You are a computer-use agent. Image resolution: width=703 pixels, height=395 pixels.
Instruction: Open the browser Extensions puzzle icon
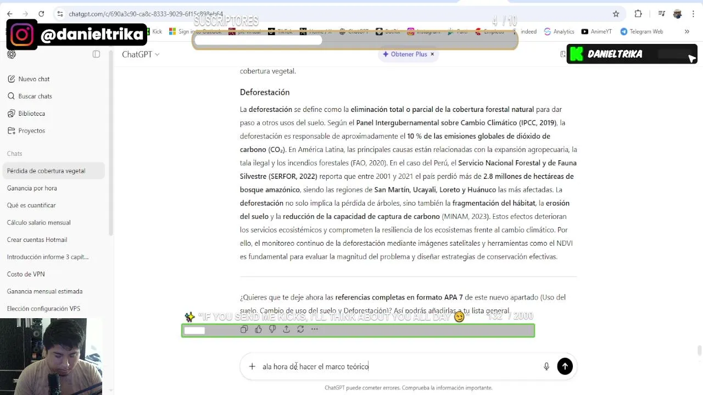638,14
